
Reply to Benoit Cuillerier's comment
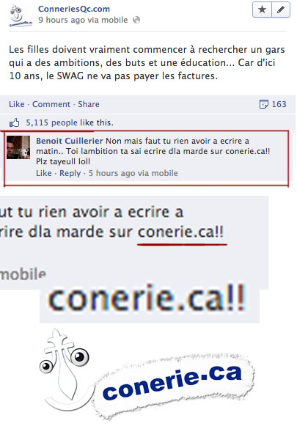pos(70,173)
